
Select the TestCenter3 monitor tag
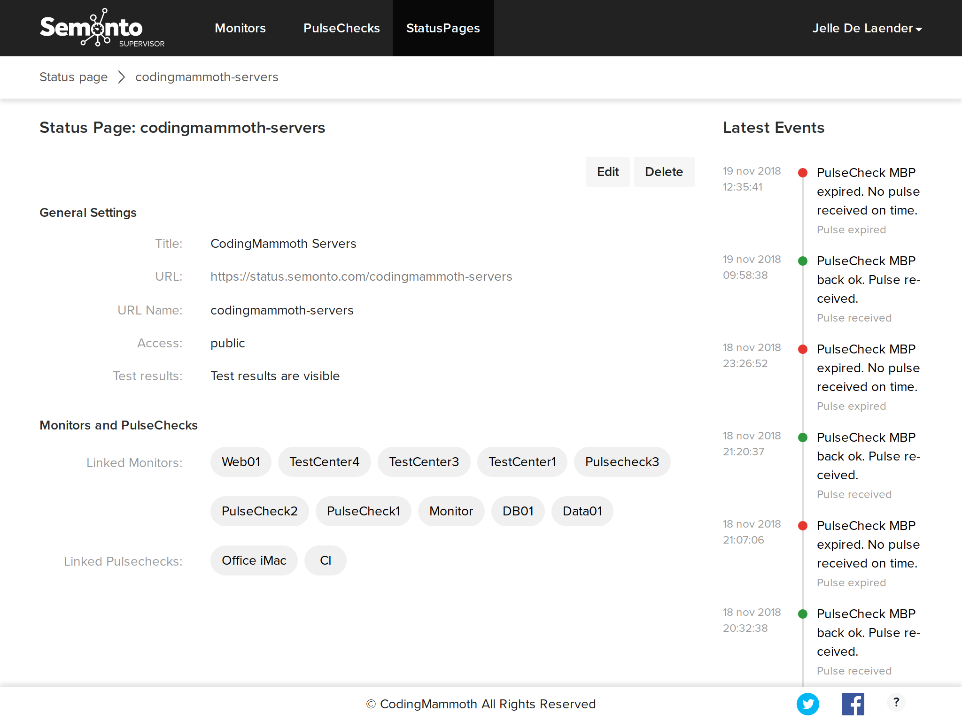point(424,462)
